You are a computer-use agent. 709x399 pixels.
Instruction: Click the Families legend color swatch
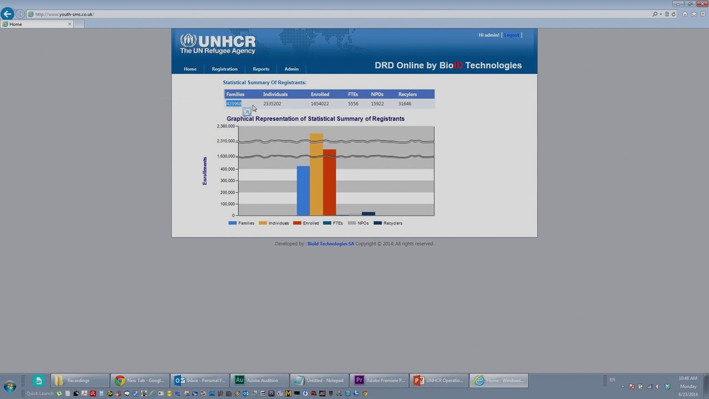click(x=232, y=223)
